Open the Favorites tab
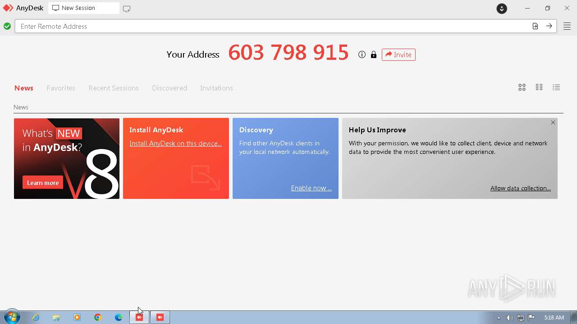The width and height of the screenshot is (577, 324). (x=61, y=88)
